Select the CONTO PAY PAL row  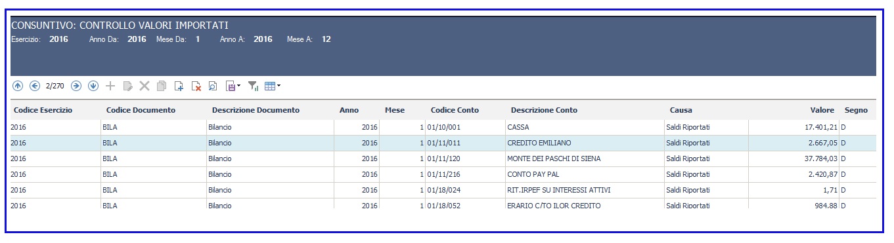coord(443,174)
